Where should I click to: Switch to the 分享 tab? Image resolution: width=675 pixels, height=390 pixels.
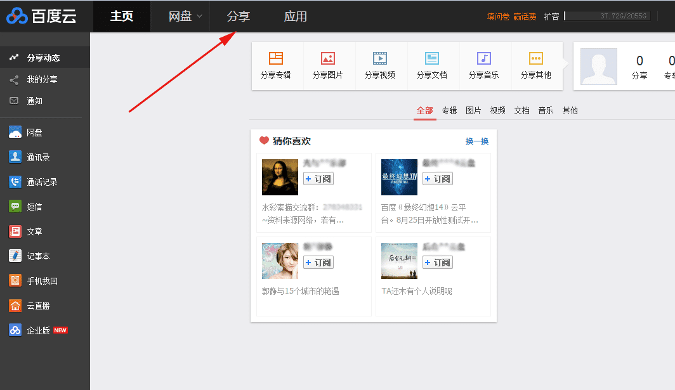(x=239, y=16)
